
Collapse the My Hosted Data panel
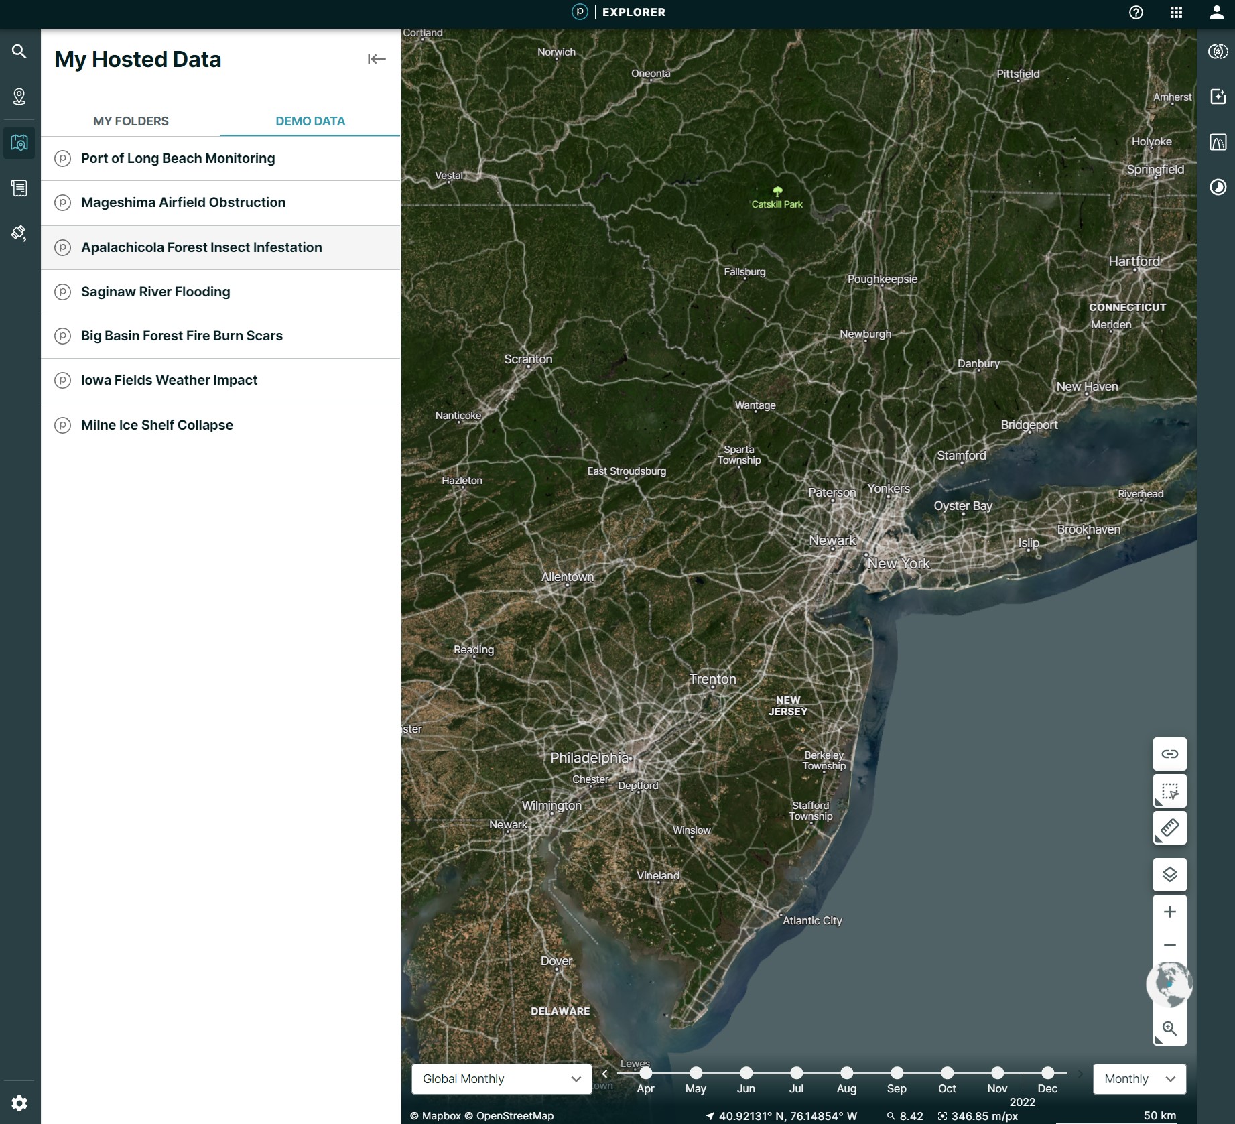click(376, 59)
